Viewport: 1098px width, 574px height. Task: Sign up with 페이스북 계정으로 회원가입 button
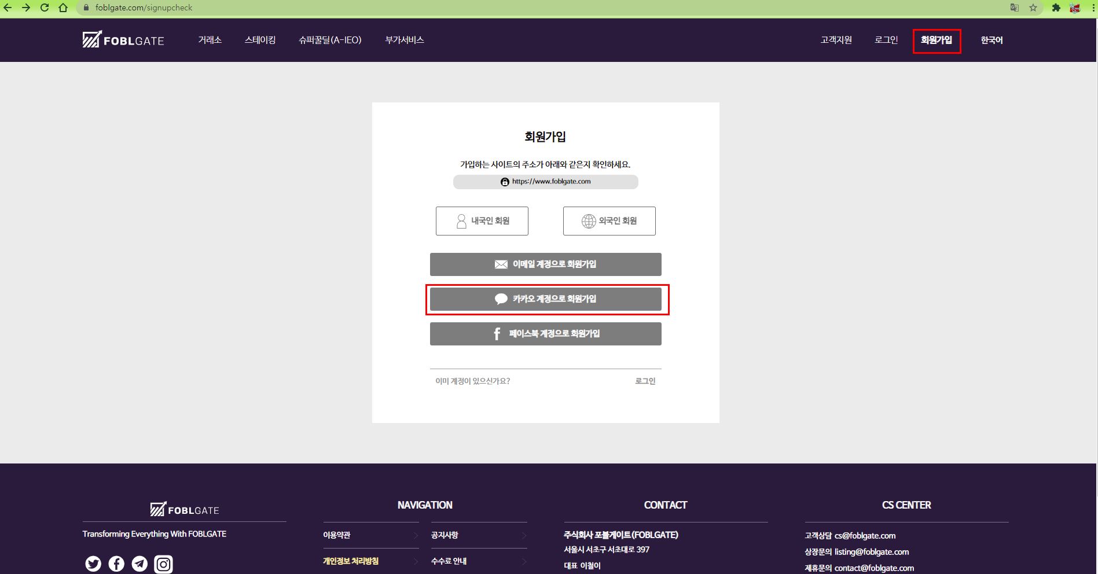[x=546, y=334]
